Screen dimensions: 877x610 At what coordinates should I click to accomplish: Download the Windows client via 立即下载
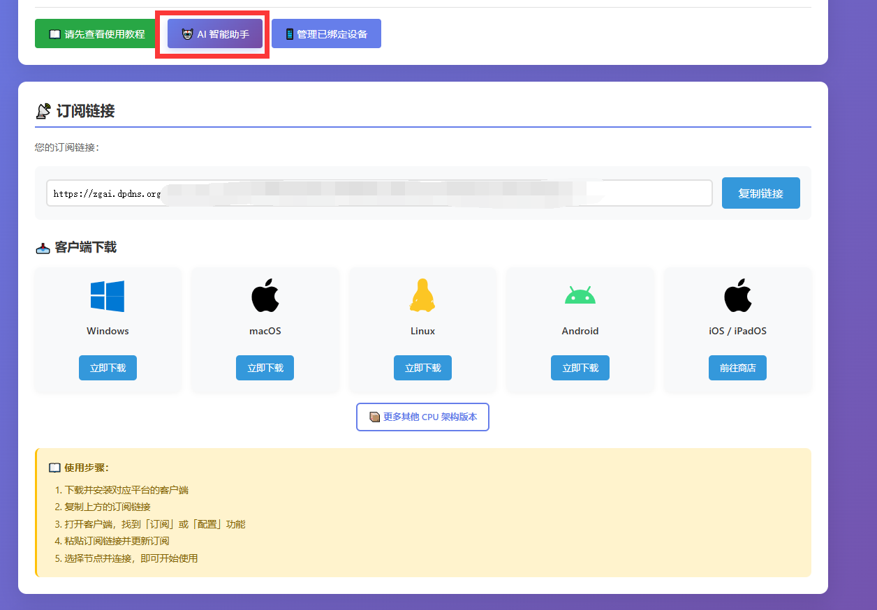pyautogui.click(x=108, y=368)
